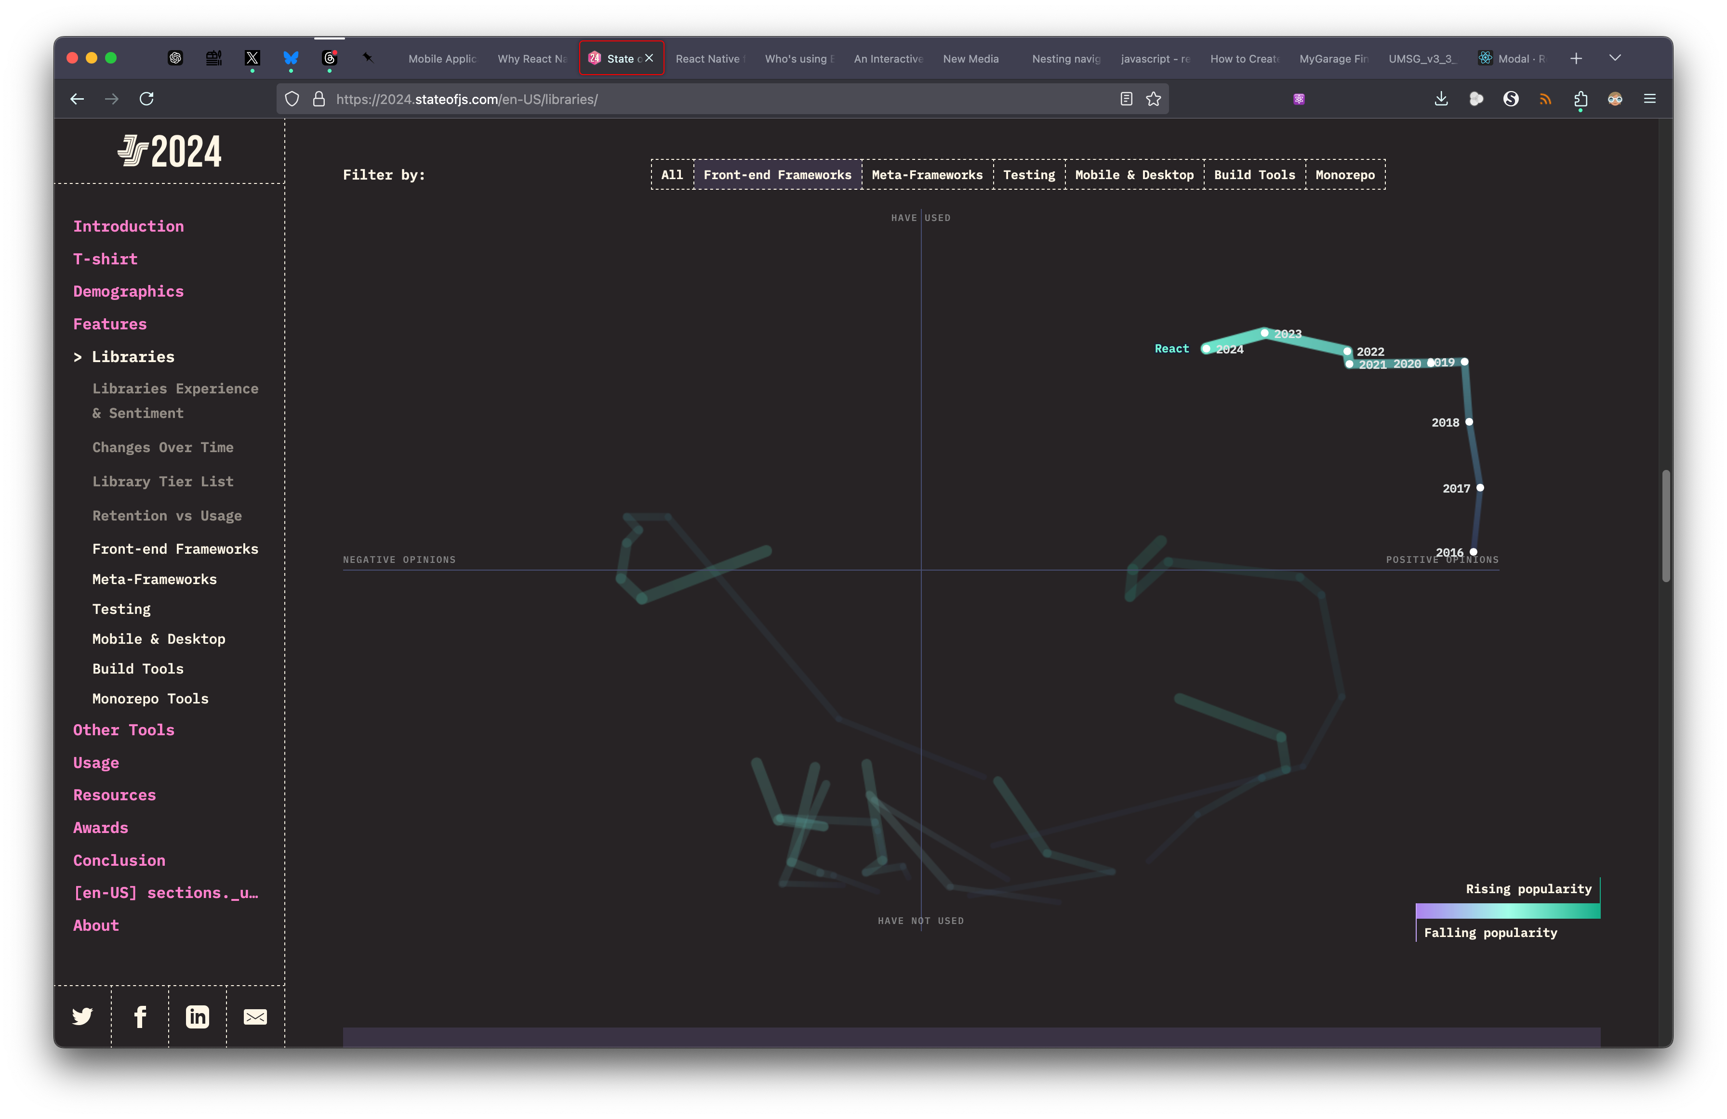1727x1119 pixels.
Task: Open the Firefox application menu
Action: pos(1649,99)
